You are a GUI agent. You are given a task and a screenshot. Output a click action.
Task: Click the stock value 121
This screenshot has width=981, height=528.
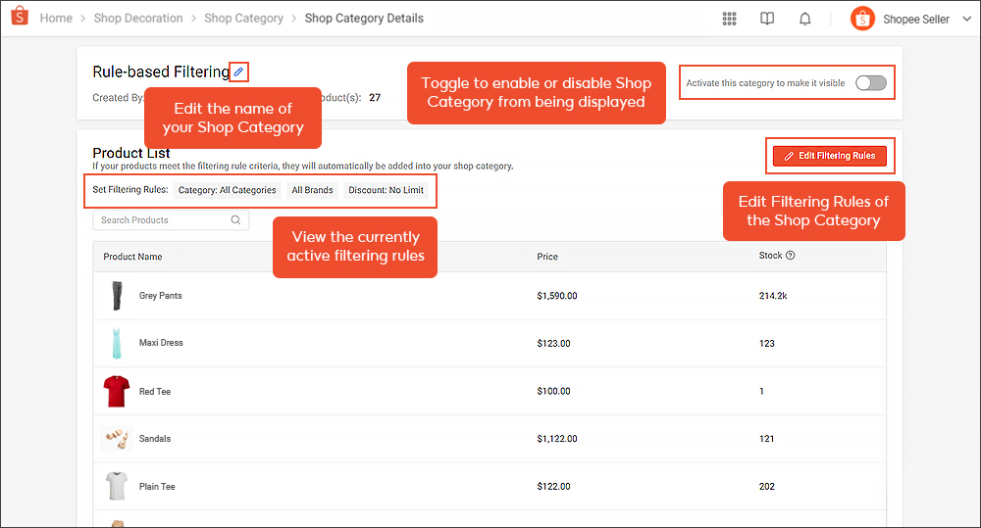pos(766,439)
